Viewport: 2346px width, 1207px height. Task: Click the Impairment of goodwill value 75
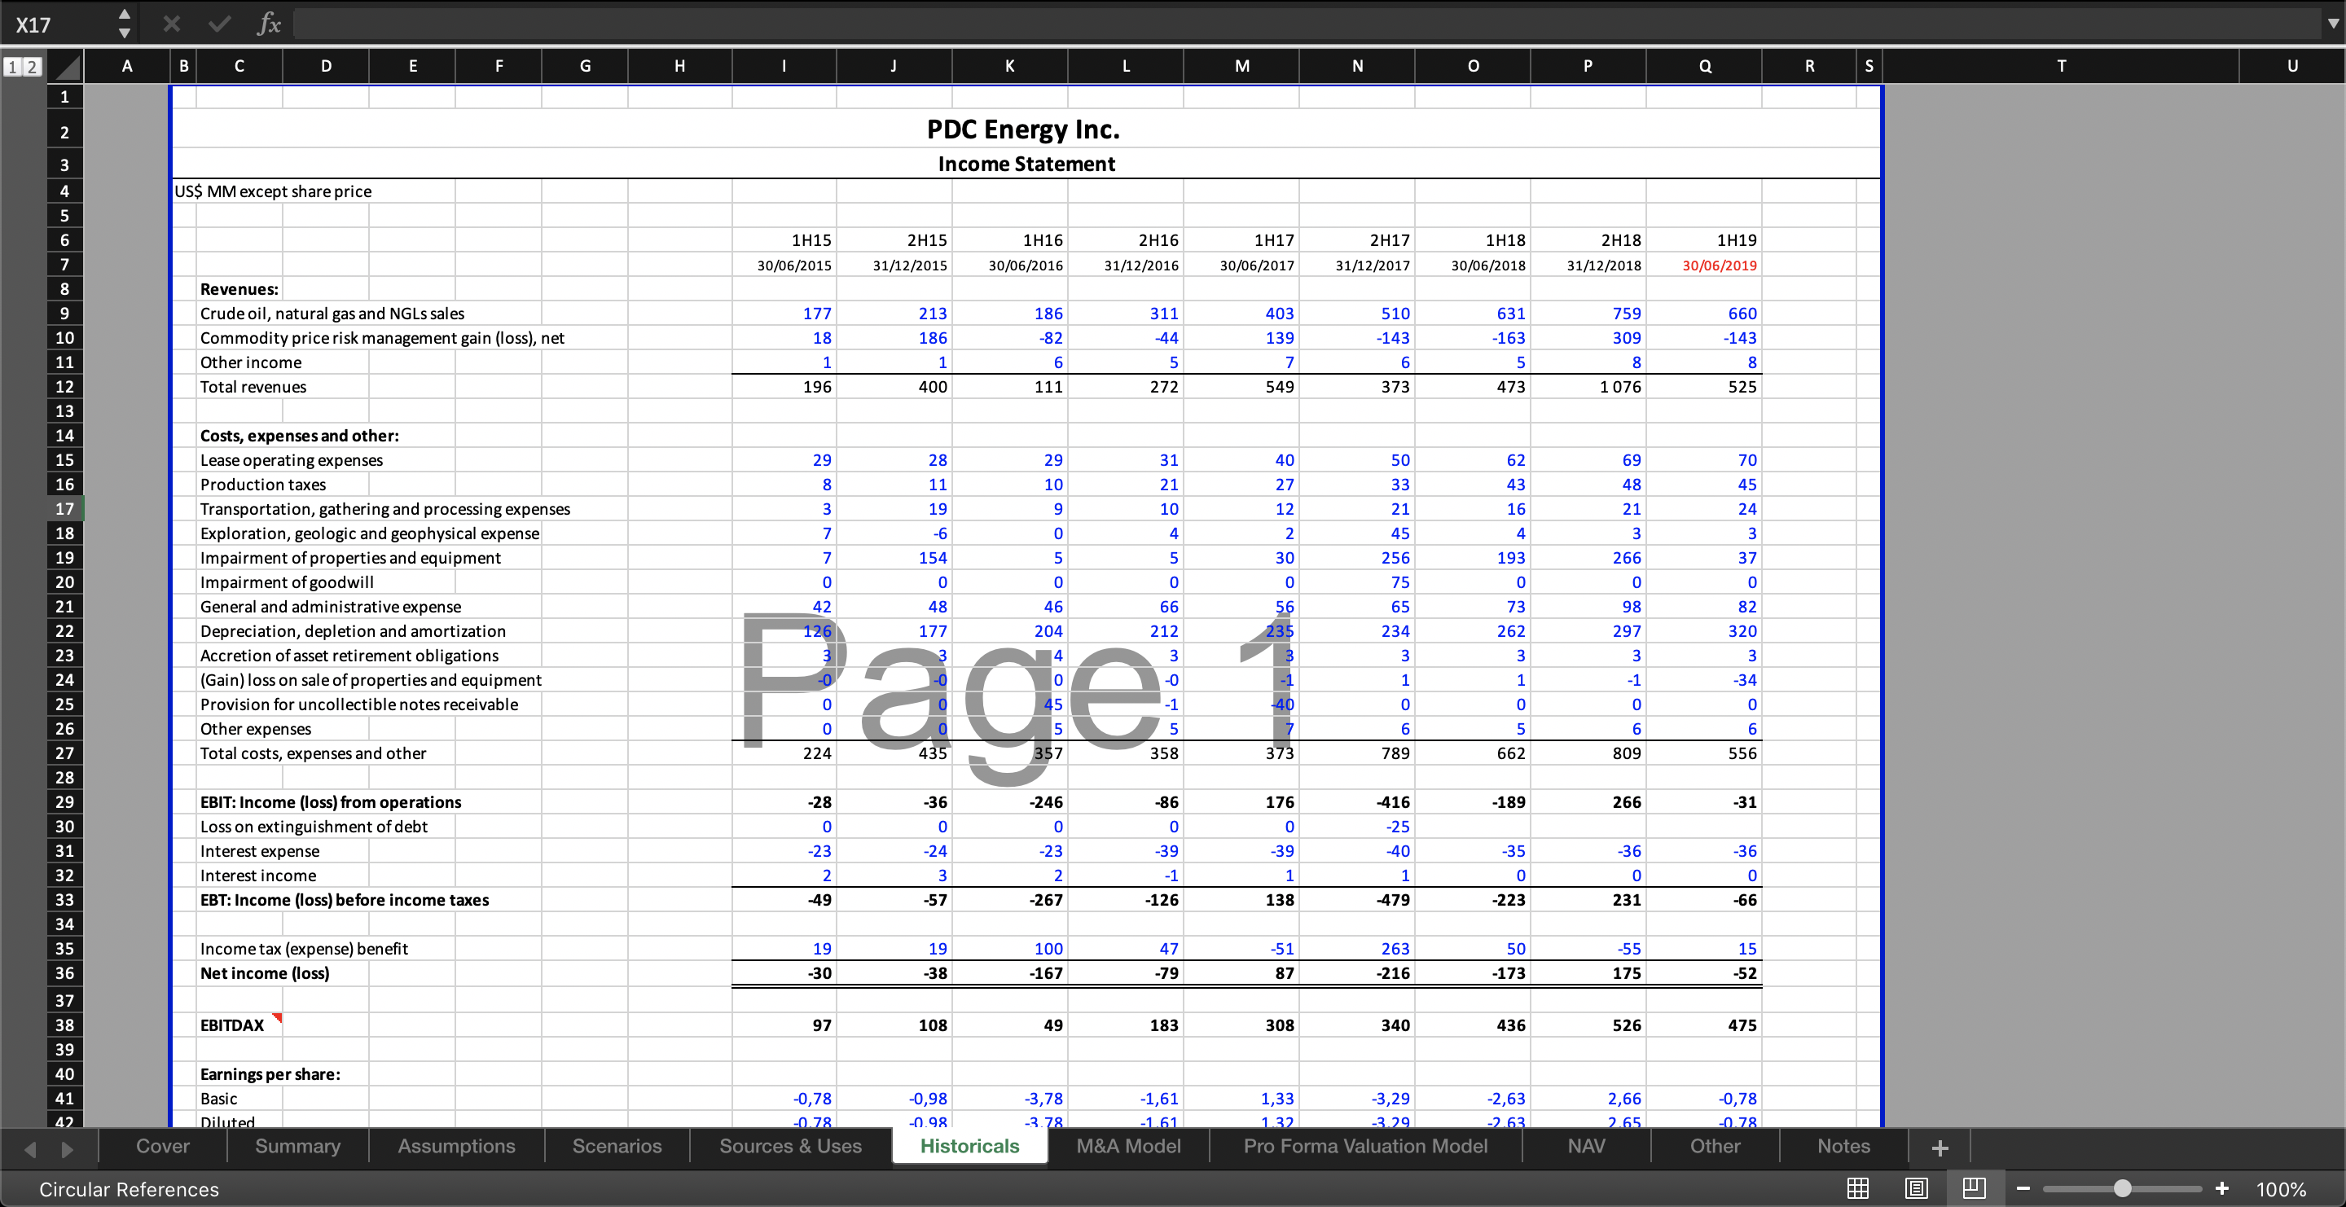tap(1357, 582)
